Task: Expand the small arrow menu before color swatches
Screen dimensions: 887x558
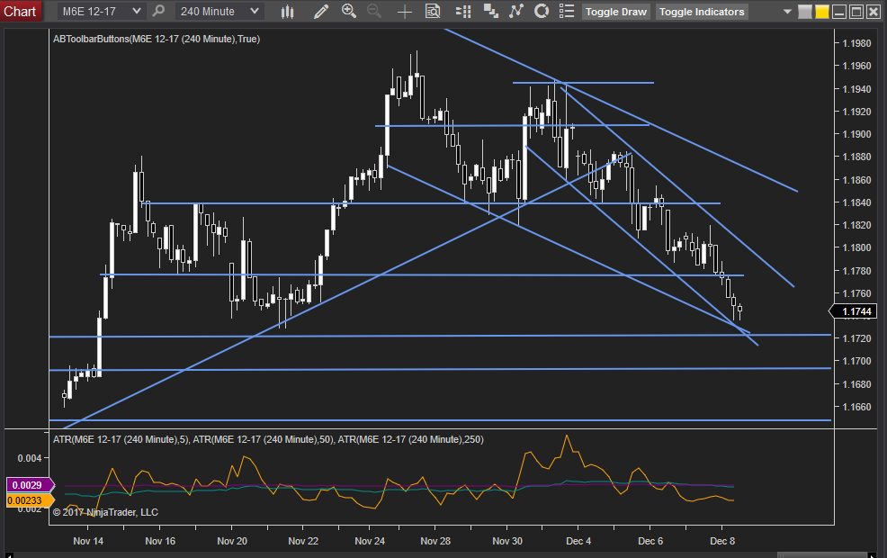Action: click(x=787, y=12)
